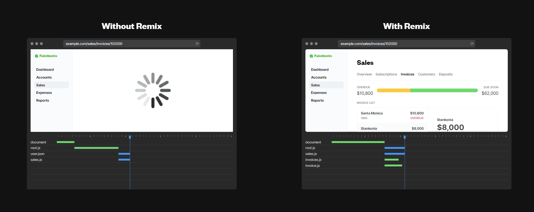
Task: Click the INVOICE LIST label
Action: [x=366, y=103]
